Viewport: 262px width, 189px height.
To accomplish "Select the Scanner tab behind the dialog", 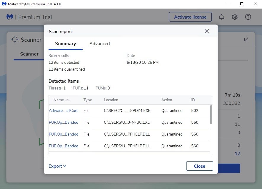I will coord(29,54).
